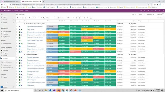Open the Ecommerce Portal Development link
165x92 pixels.
(x=36, y=69)
